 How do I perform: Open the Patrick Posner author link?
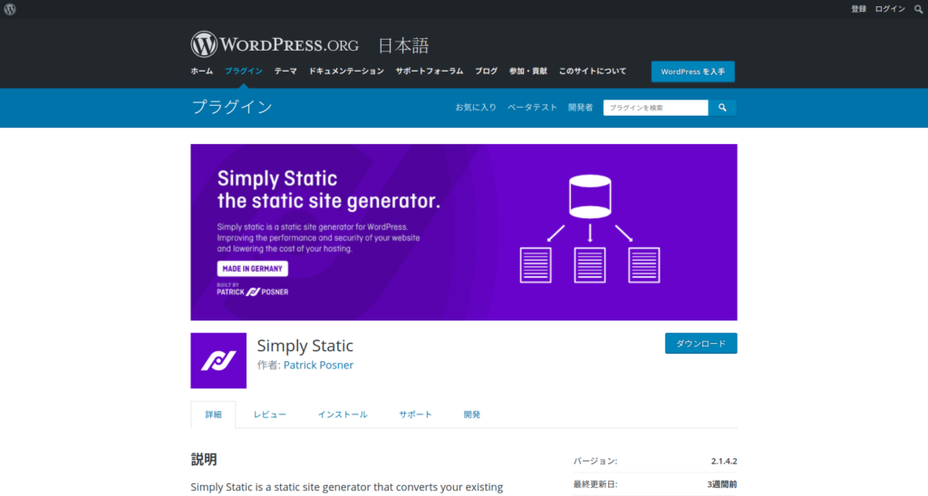[x=318, y=366]
